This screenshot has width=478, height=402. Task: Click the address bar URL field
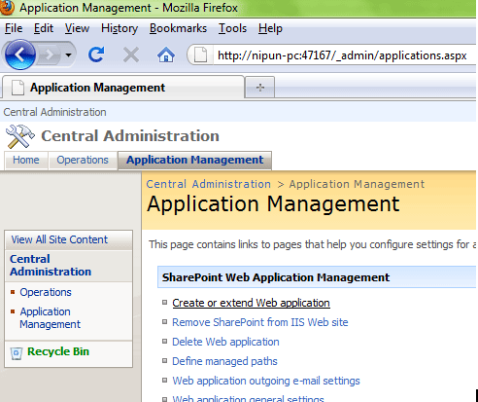pyautogui.click(x=343, y=55)
